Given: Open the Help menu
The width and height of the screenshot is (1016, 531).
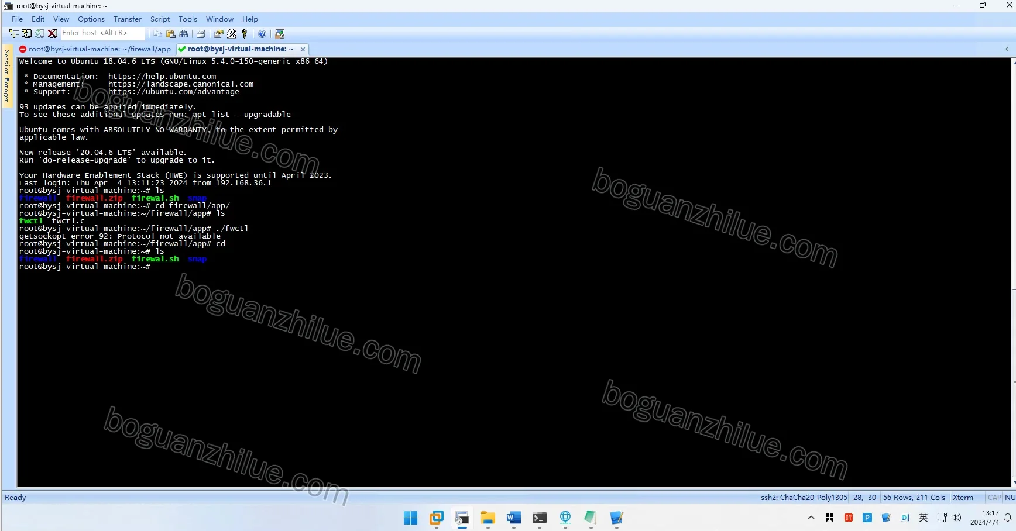Looking at the screenshot, I should point(250,19).
